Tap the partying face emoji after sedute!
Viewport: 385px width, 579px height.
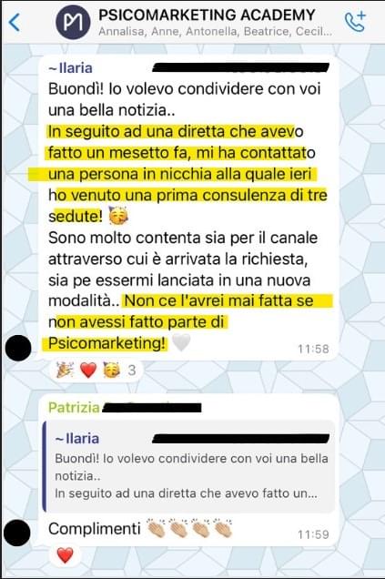[x=118, y=217]
